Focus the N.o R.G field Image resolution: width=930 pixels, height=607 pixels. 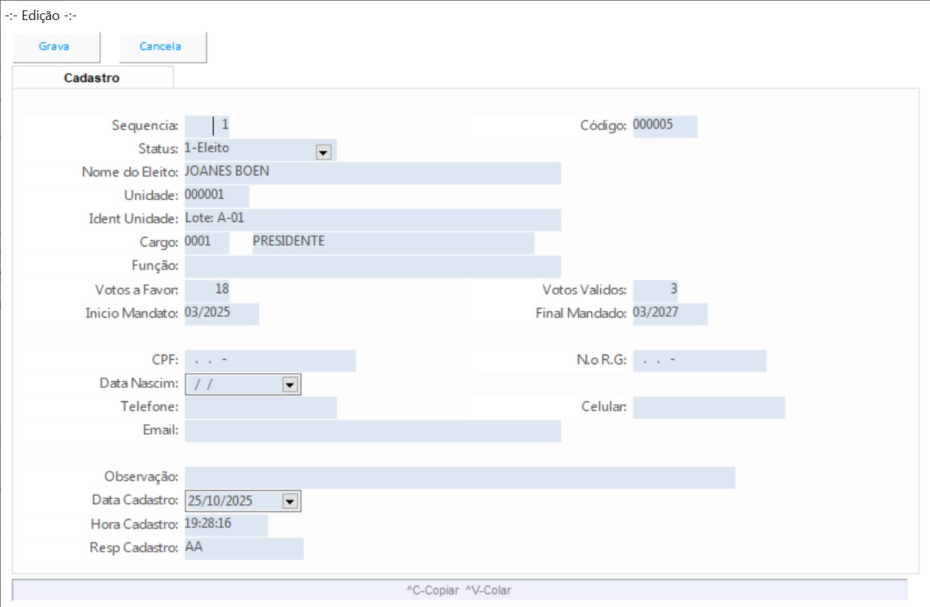click(x=699, y=361)
